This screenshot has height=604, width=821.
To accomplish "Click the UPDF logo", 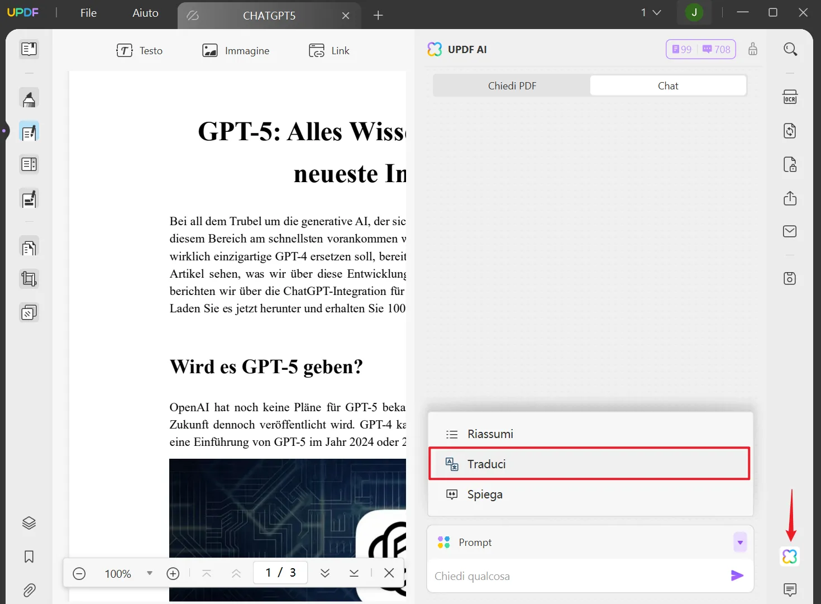I will click(23, 12).
